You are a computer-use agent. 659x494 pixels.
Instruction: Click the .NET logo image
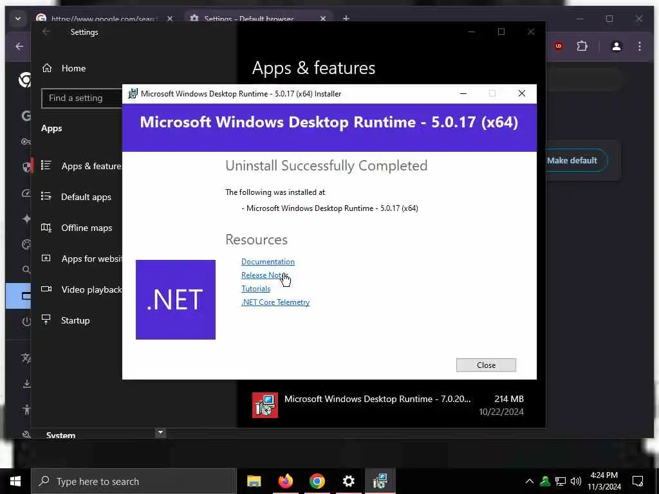175,300
